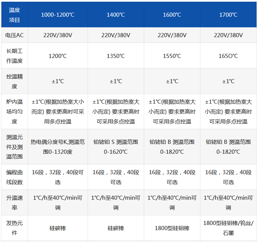The image size is (258, 242).
Task: Select the 1200℃ long-term working temperature cell
Action: [58, 56]
